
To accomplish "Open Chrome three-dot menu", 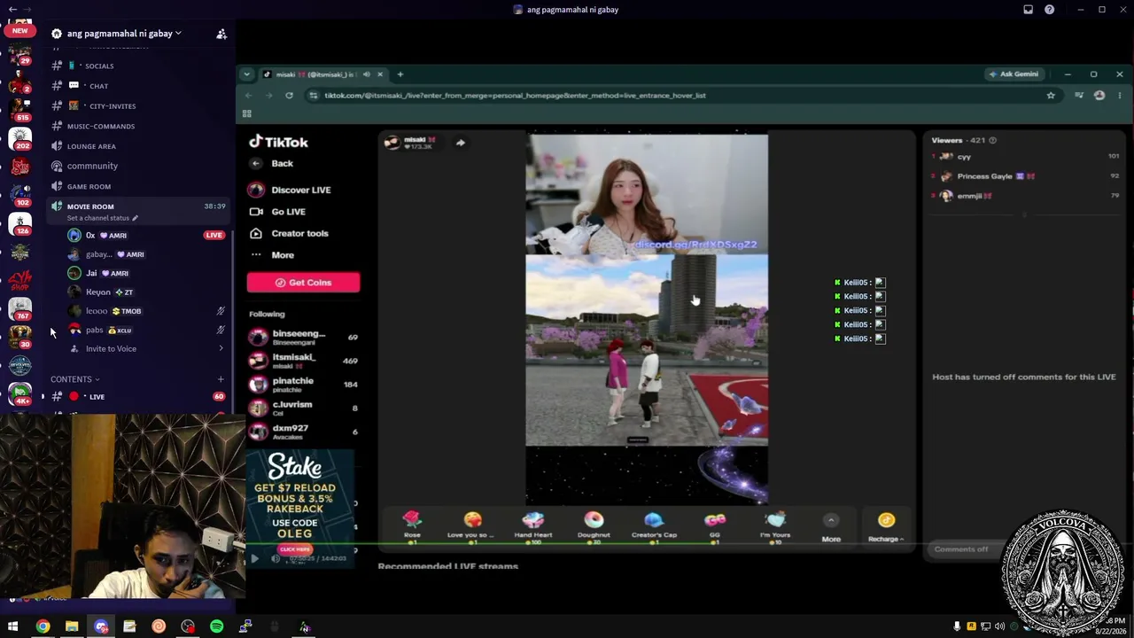I will (x=1120, y=95).
